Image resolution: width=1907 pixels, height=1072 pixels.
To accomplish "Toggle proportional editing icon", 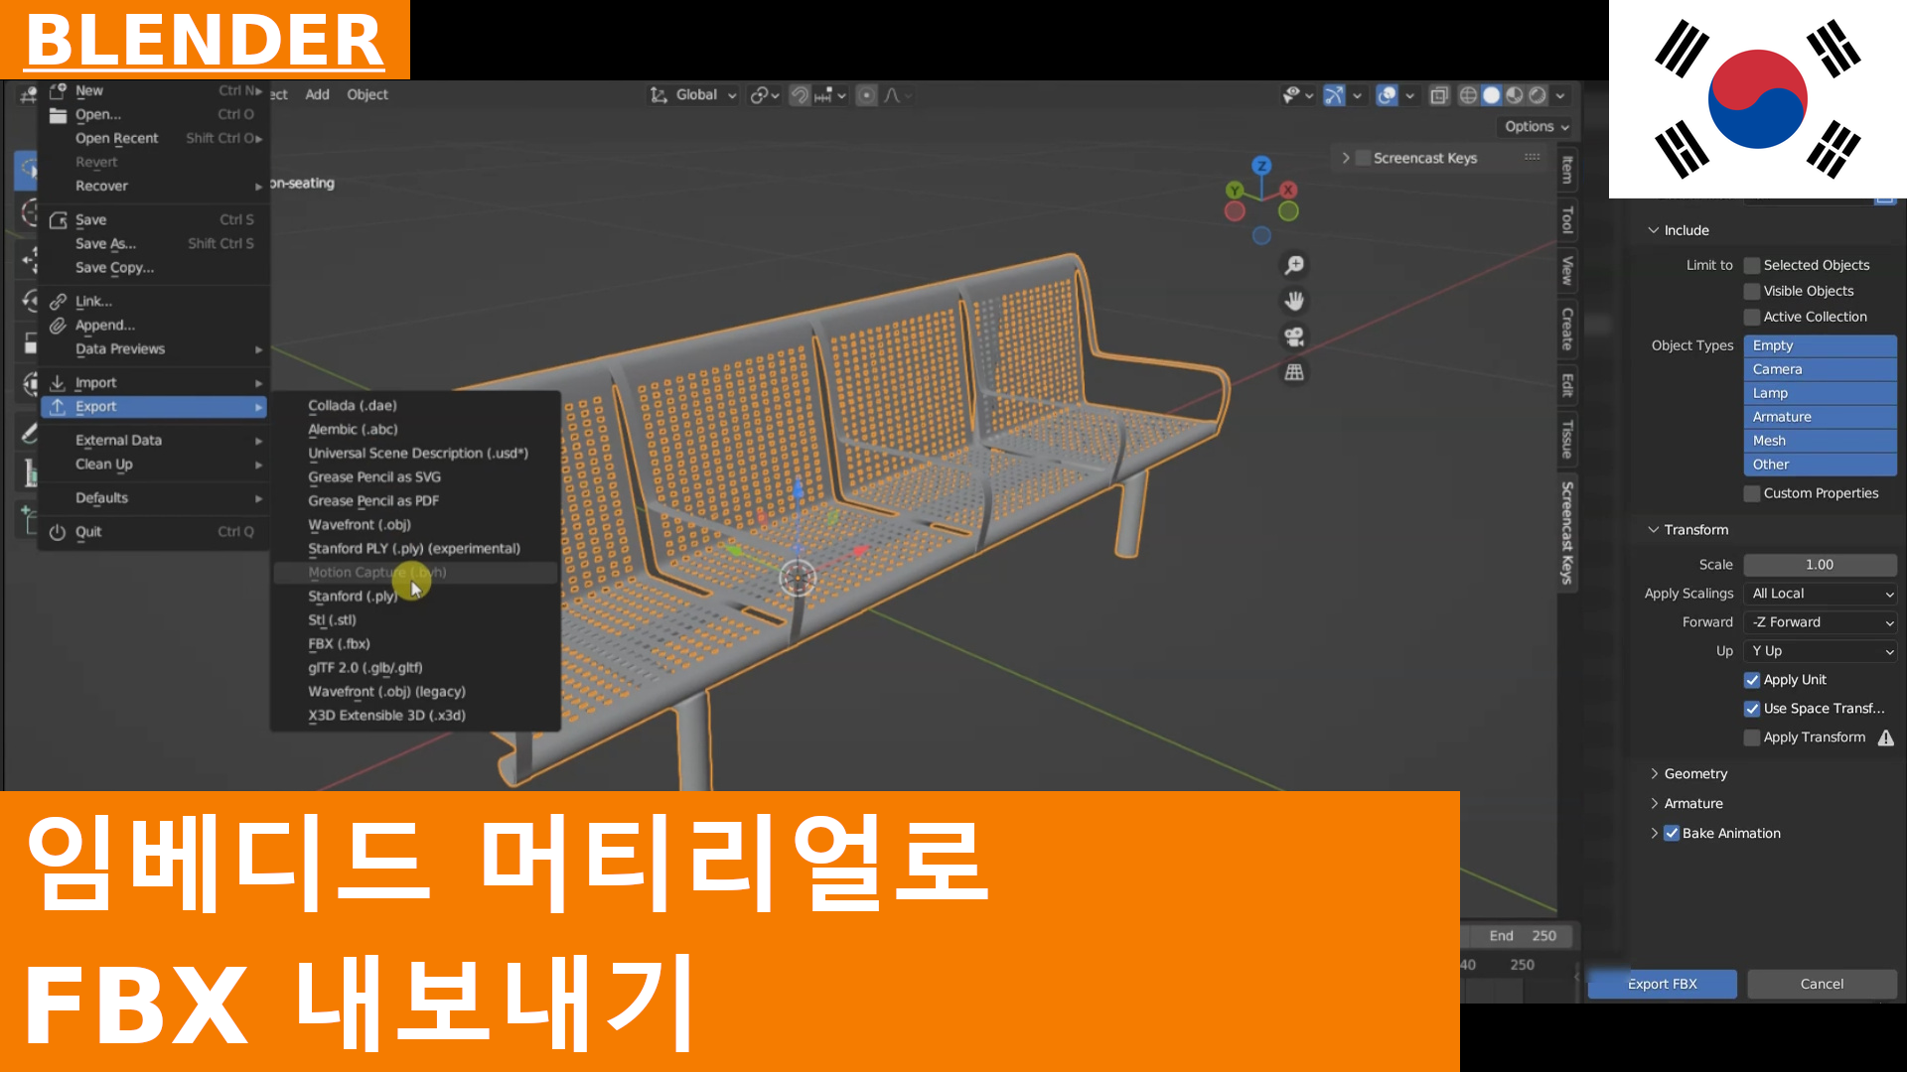I will click(x=866, y=95).
